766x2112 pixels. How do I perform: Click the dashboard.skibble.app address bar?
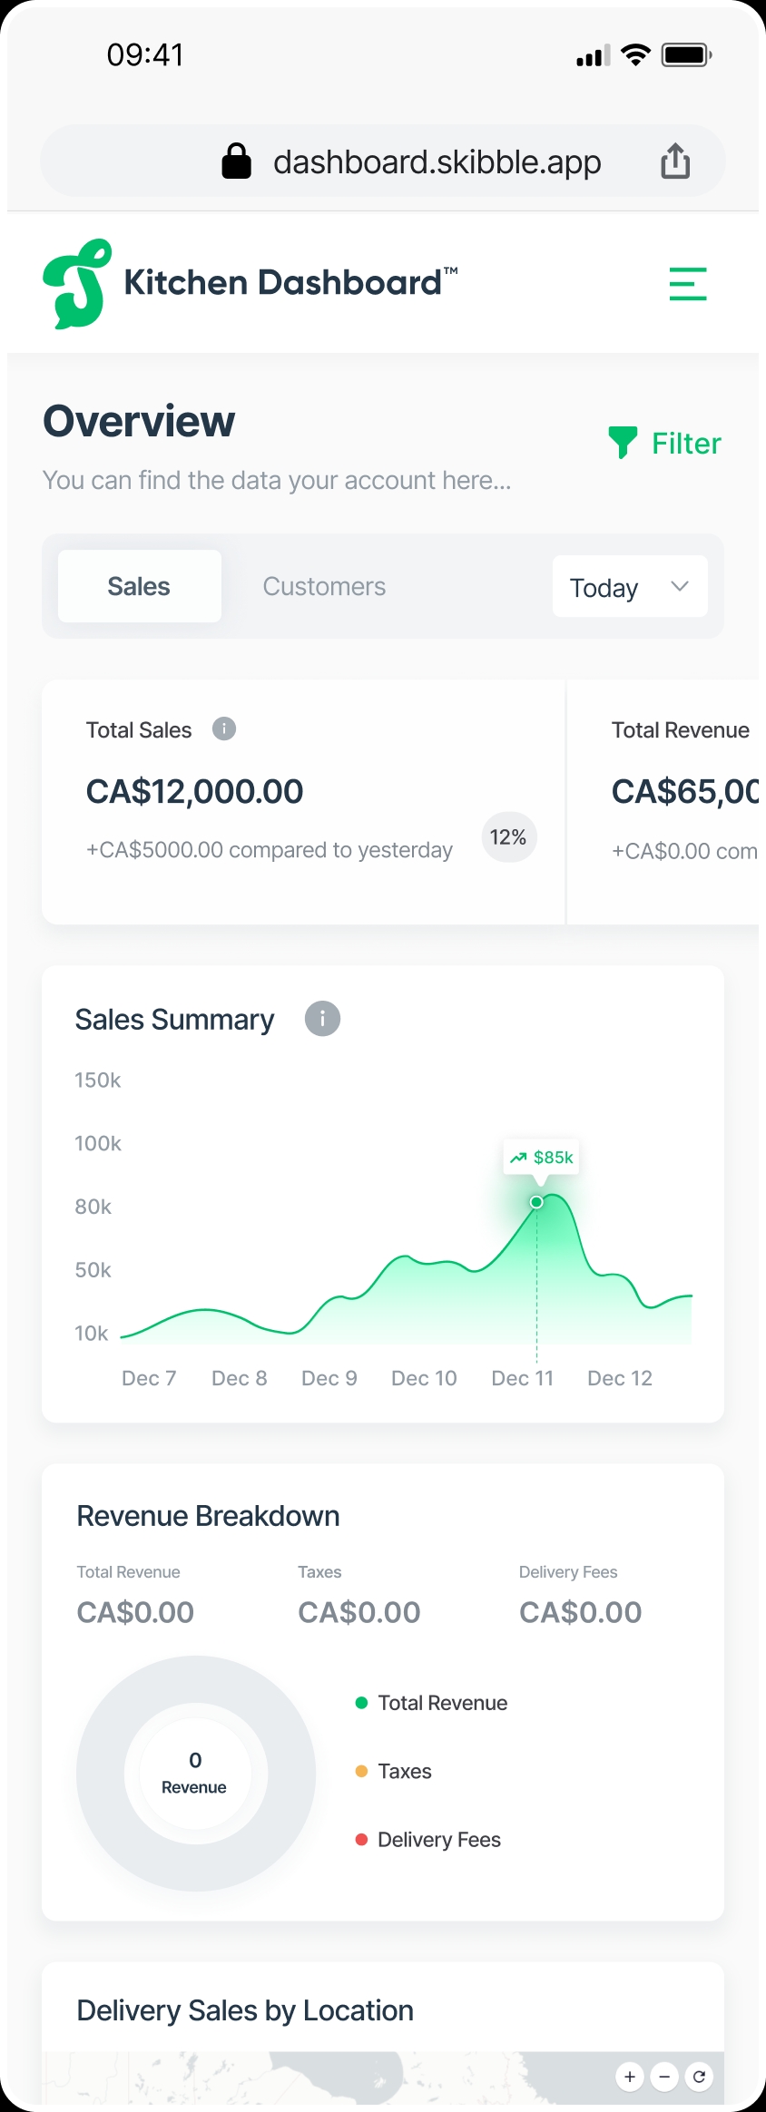click(437, 162)
